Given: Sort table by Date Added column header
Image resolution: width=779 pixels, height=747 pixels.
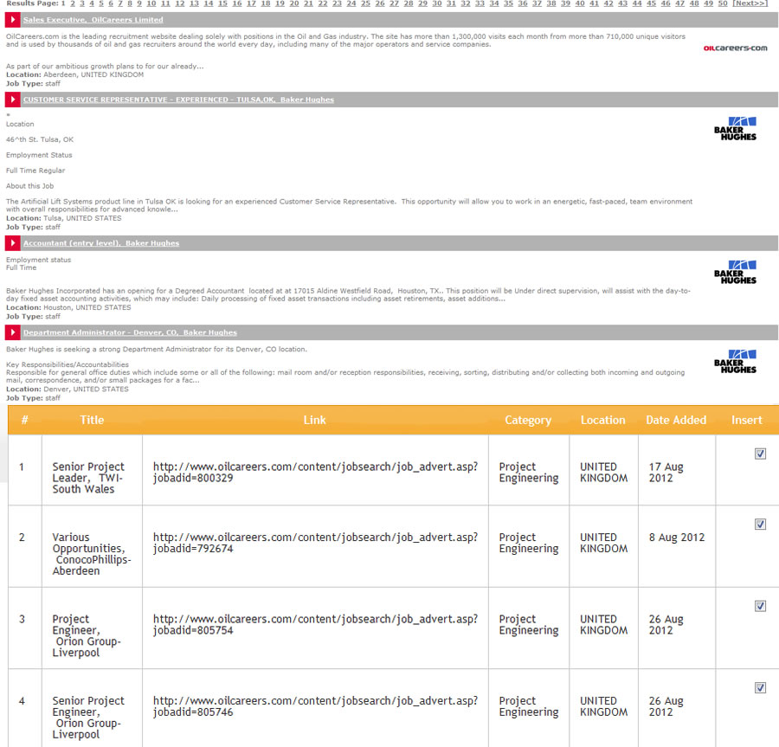Looking at the screenshot, I should (x=676, y=420).
